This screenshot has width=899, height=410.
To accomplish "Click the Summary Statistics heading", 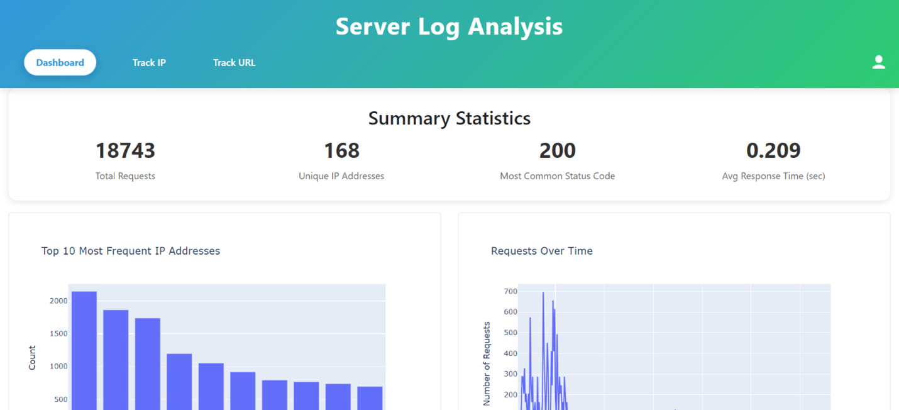I will [449, 118].
